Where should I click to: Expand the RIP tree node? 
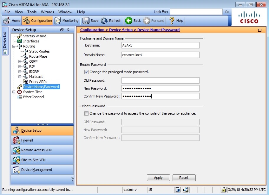[20, 66]
